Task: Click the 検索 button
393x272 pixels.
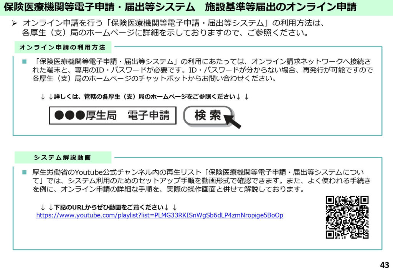Action: (208, 115)
